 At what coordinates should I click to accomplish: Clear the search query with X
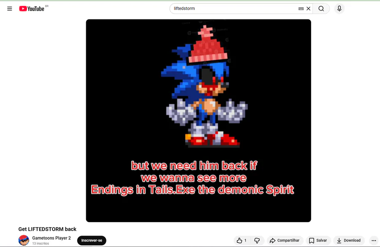click(309, 9)
